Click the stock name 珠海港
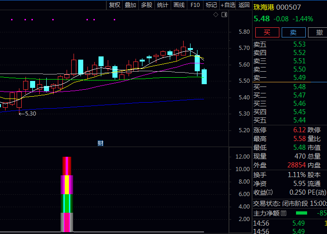327x234 pixels. pyautogui.click(x=264, y=7)
